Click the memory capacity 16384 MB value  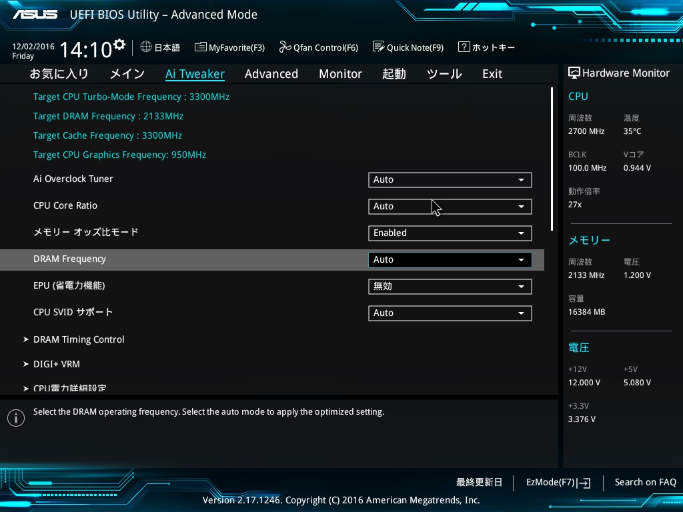[x=586, y=312]
